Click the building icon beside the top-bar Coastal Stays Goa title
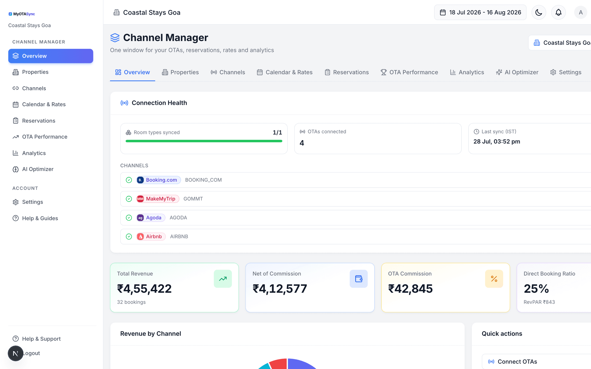 click(x=116, y=12)
